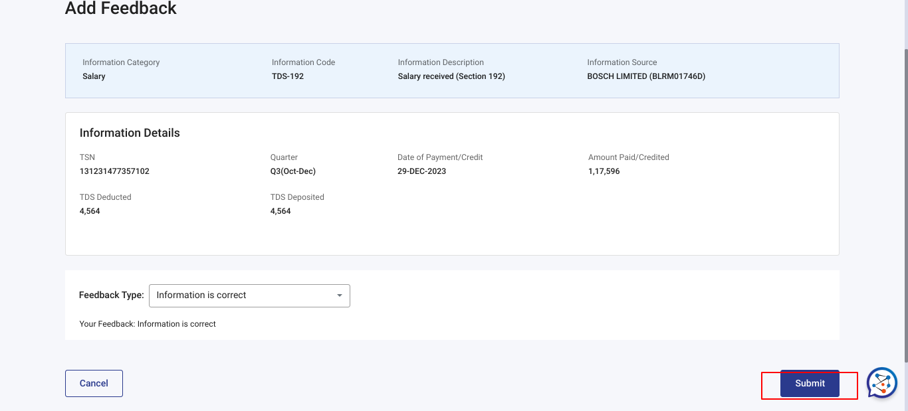
Task: Click the Add Feedback page heading
Action: [x=121, y=9]
